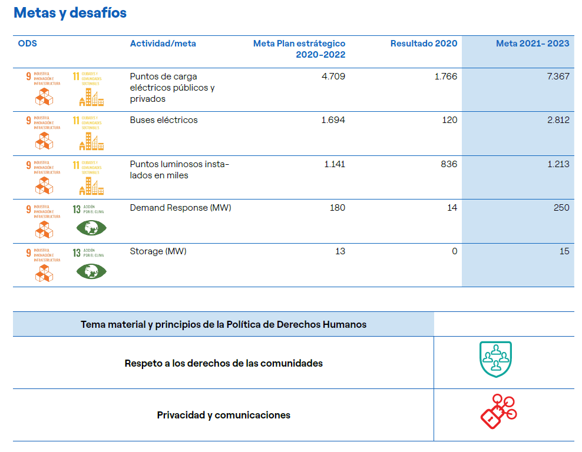The width and height of the screenshot is (582, 452).
Task: Click SDG 11 icon in Buses eléctricos row
Action: (x=88, y=133)
